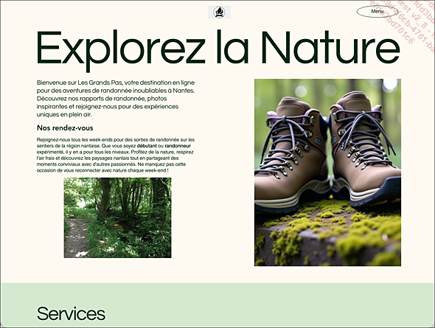Click the paragraph starting 'Rejoignez-nous tous les week-ends'
Viewport: 435px width, 328px height.
[116, 155]
